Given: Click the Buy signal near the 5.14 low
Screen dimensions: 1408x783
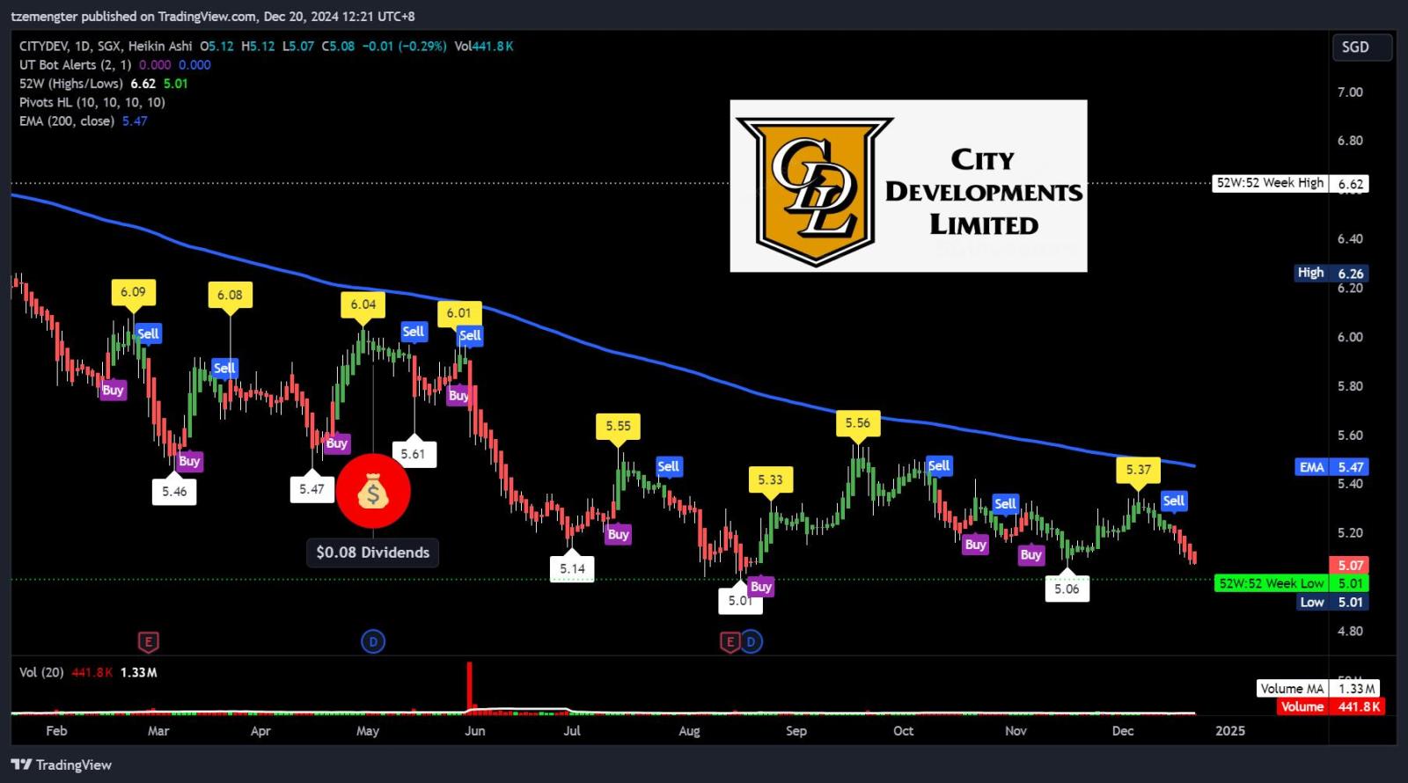Looking at the screenshot, I should pos(619,534).
